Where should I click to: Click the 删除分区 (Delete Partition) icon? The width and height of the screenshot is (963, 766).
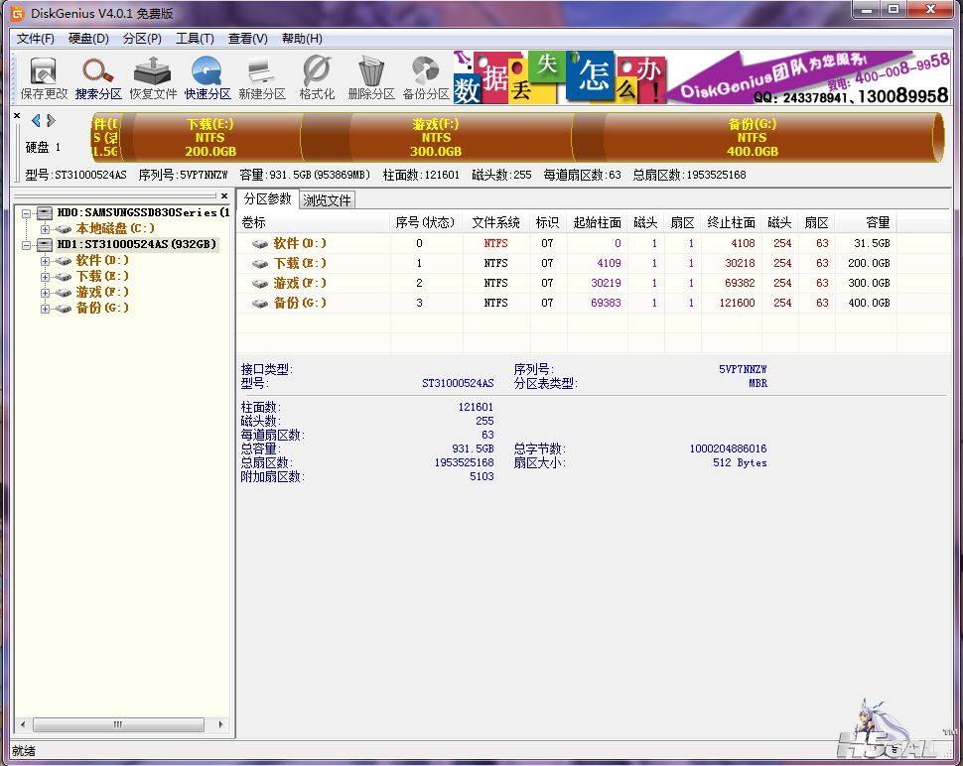pyautogui.click(x=371, y=78)
